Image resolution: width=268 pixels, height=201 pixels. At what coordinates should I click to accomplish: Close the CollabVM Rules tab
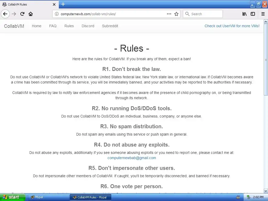click(54, 4)
